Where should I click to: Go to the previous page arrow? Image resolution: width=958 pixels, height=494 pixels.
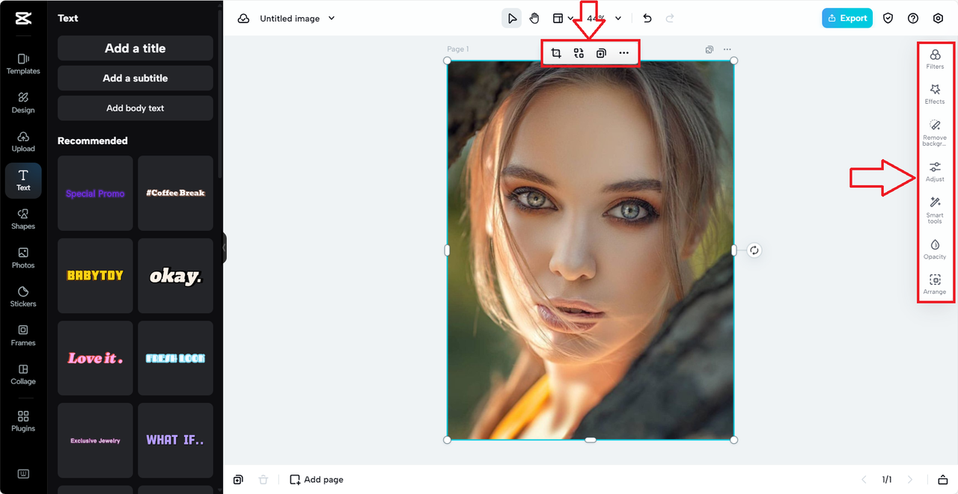(x=864, y=480)
